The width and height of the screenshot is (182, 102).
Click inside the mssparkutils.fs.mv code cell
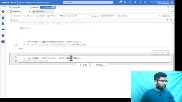(x=94, y=58)
